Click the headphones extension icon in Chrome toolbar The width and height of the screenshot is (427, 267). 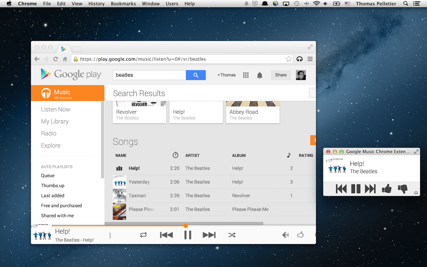tap(300, 59)
